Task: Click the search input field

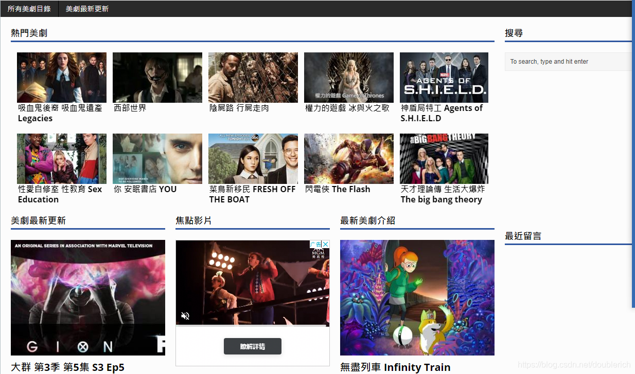Action: [x=569, y=62]
